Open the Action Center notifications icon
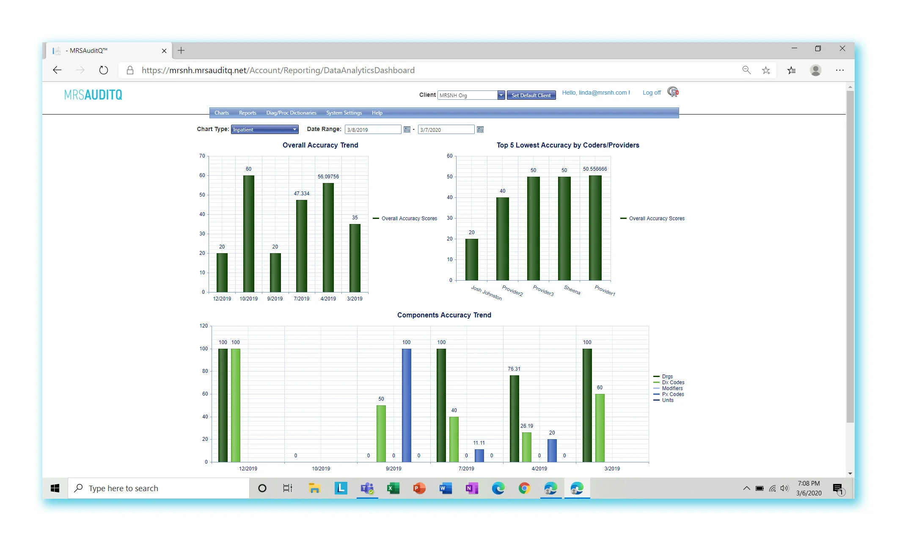 click(838, 489)
